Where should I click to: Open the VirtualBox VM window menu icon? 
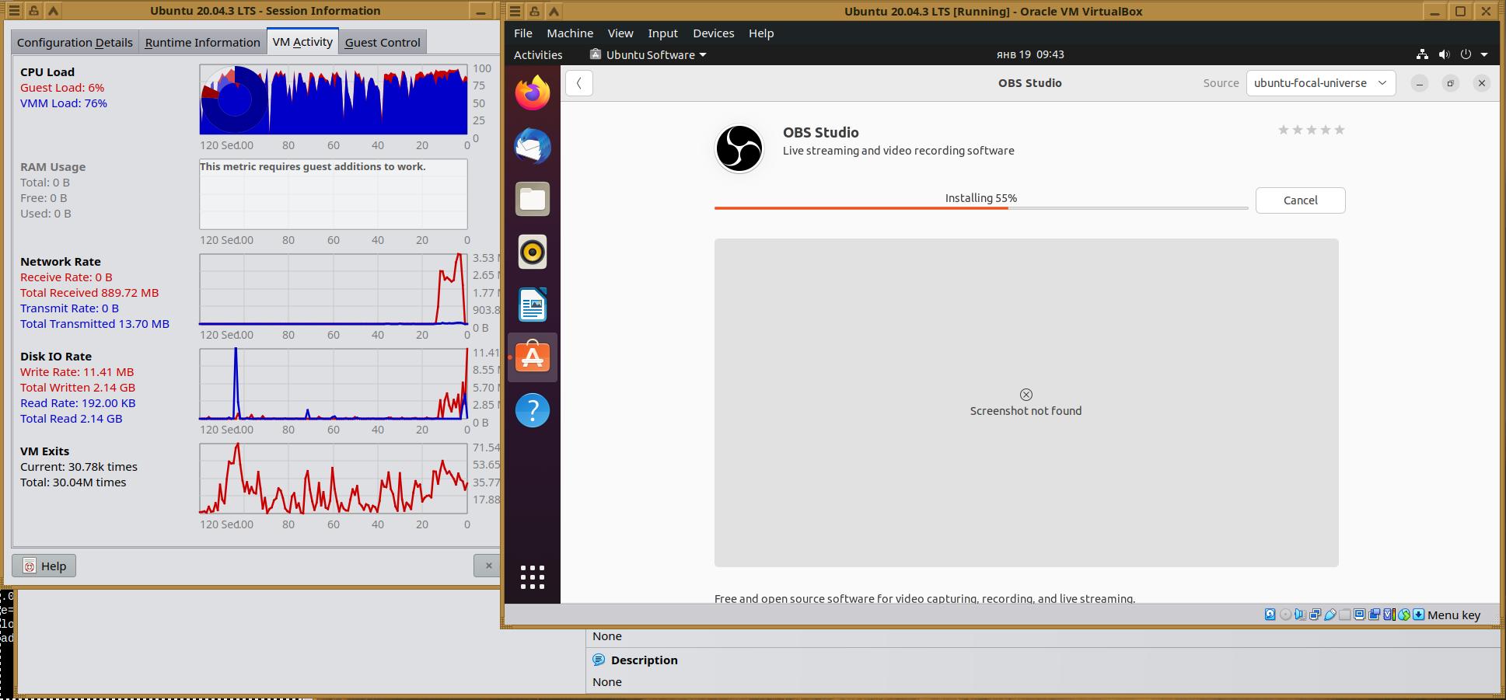pyautogui.click(x=515, y=11)
